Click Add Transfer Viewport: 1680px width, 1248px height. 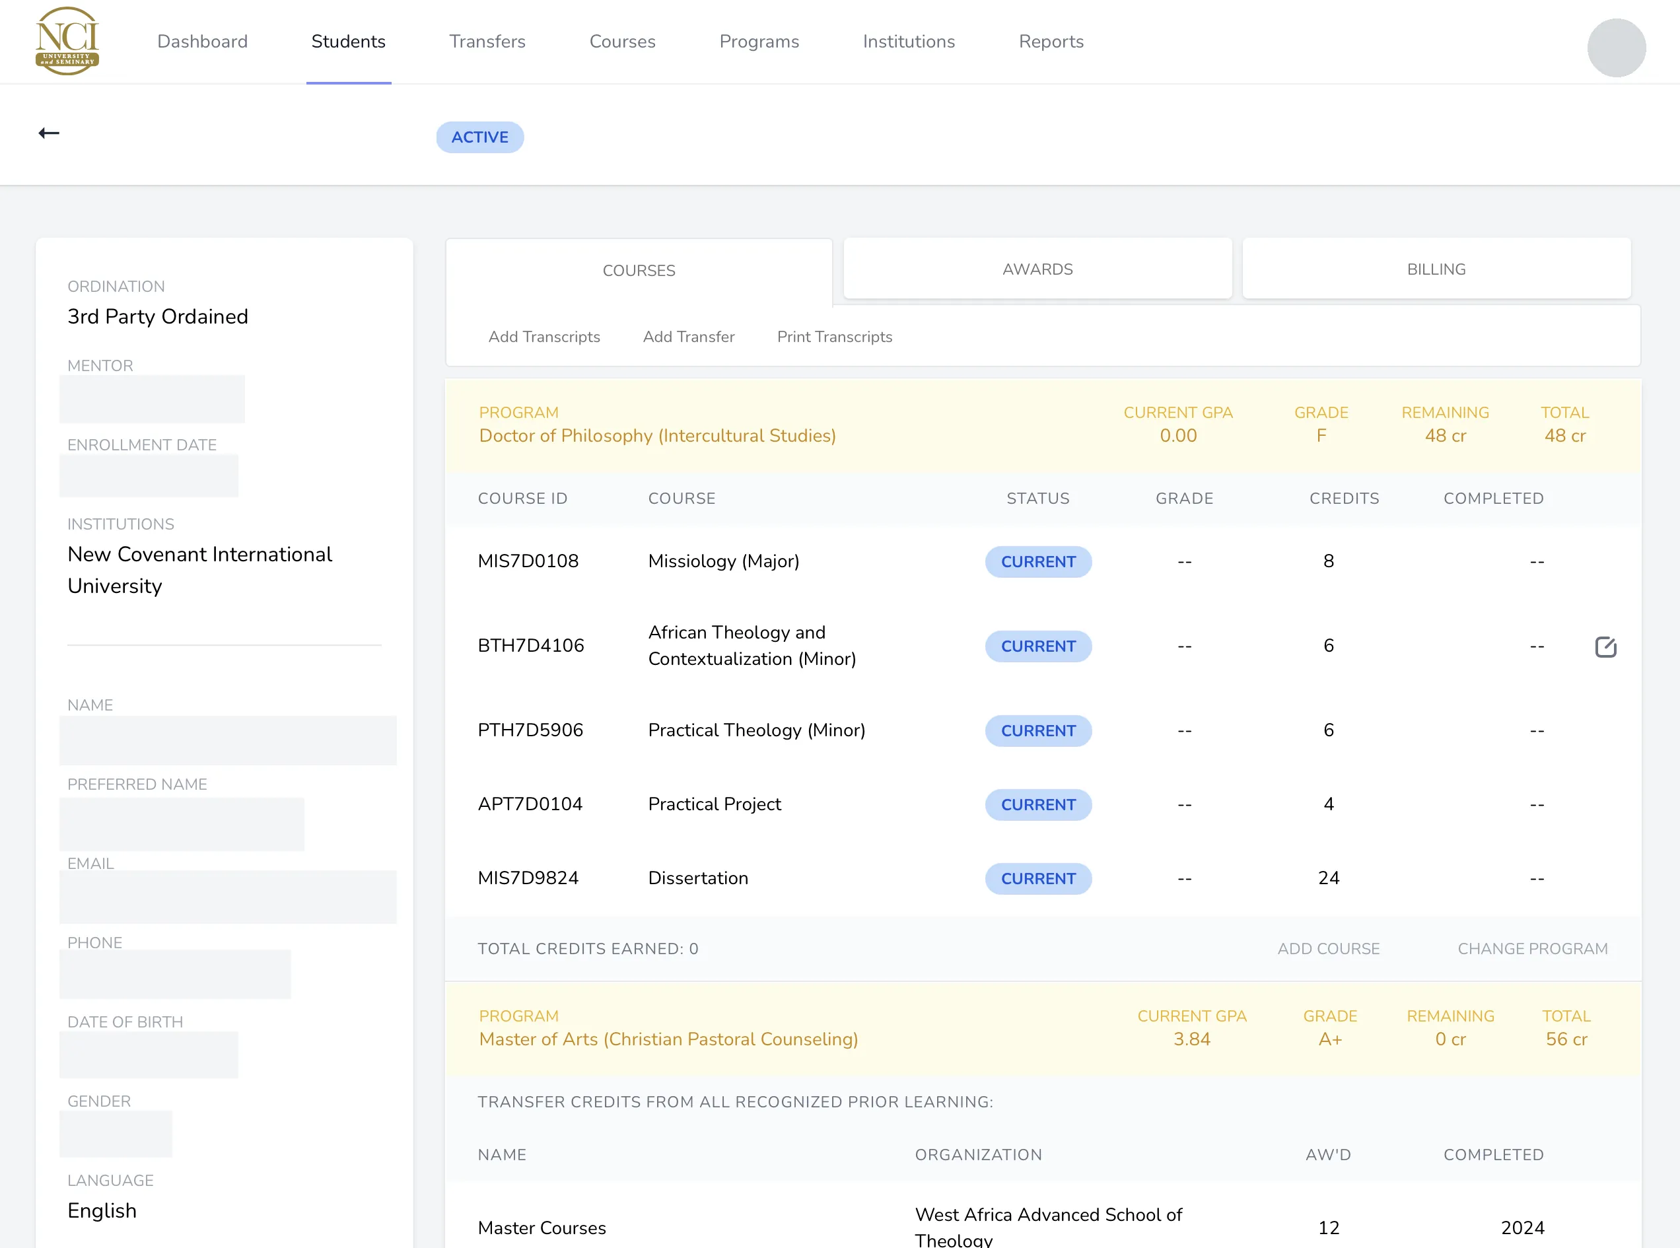point(688,337)
